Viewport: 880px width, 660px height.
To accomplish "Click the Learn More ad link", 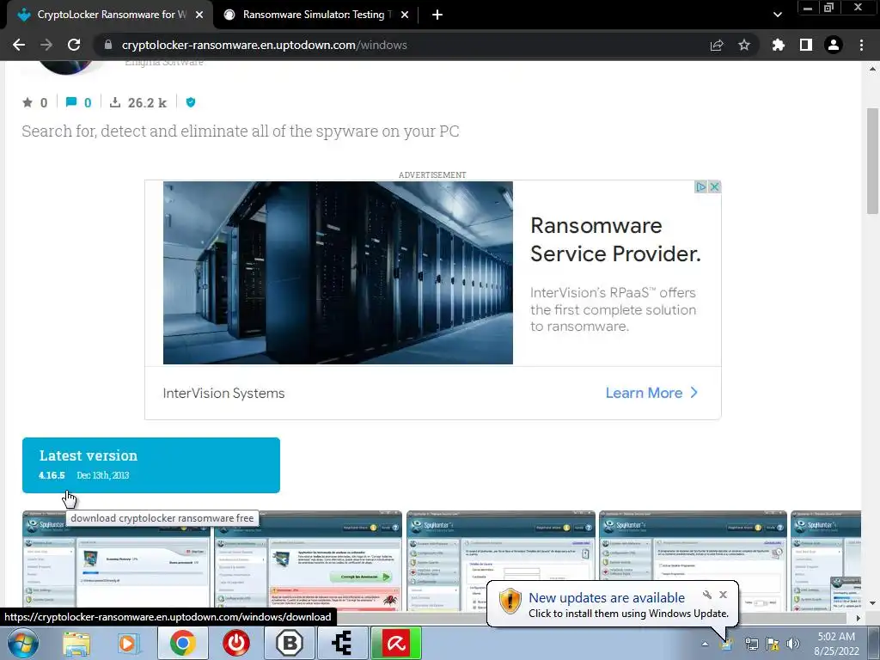I will 651,393.
